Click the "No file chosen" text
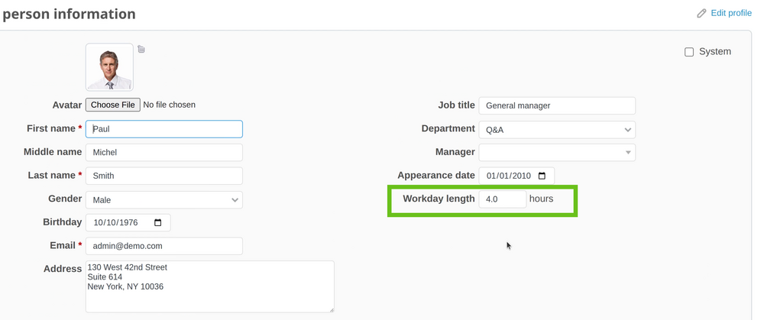764x320 pixels. coord(169,105)
